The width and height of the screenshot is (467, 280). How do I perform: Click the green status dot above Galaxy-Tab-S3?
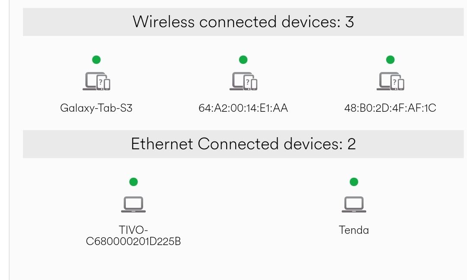[x=96, y=60]
